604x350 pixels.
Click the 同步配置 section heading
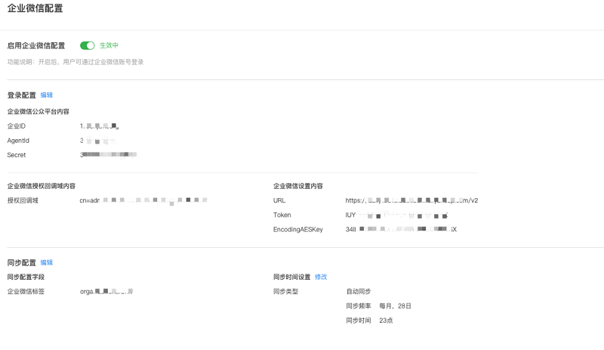pyautogui.click(x=22, y=262)
